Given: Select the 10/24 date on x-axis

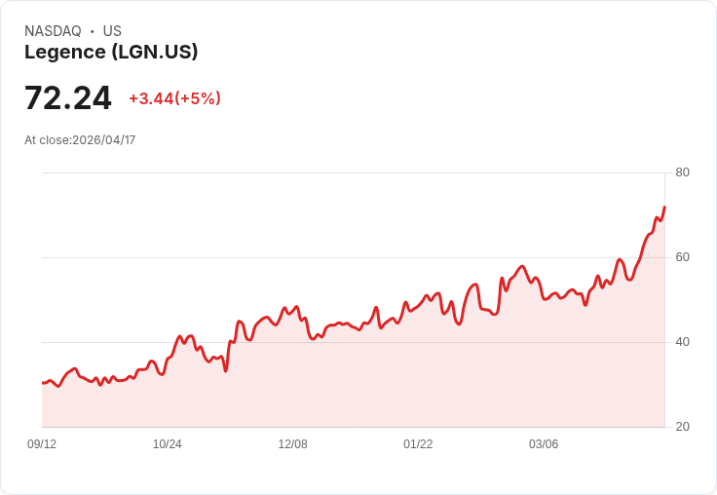Looking at the screenshot, I should point(168,444).
